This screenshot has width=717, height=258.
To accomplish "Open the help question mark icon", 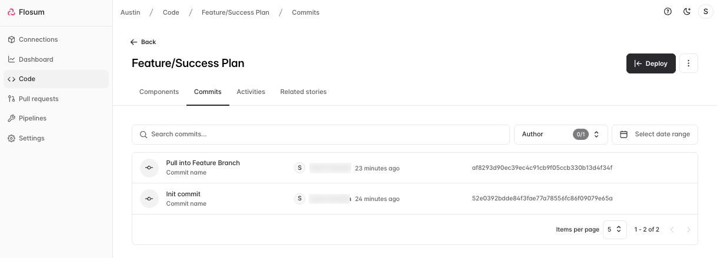I will 668,12.
